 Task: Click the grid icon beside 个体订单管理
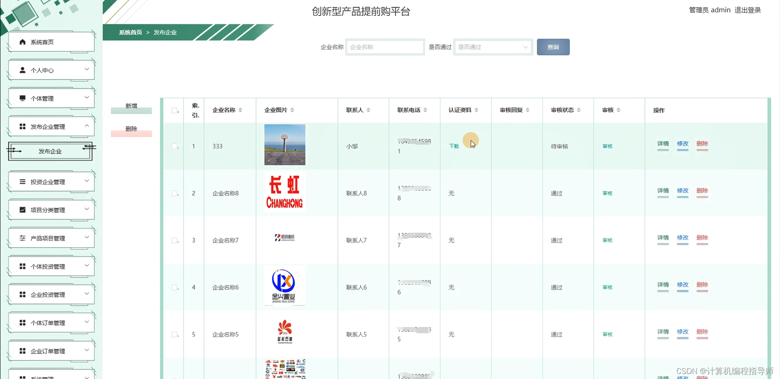click(x=23, y=322)
